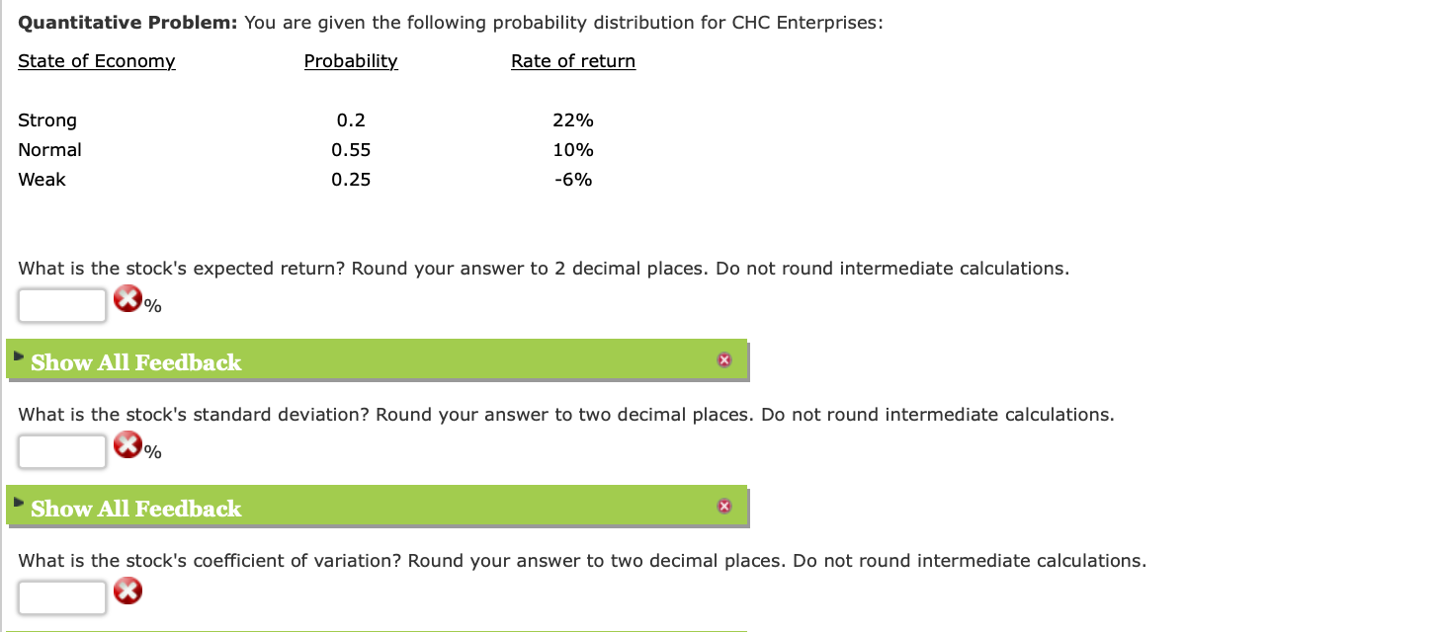Select the standard deviation answer box
The height and width of the screenshot is (632, 1439).
coord(61,451)
